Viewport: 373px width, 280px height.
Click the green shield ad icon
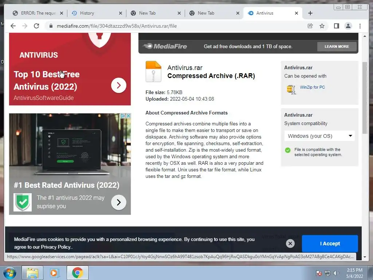coord(23,202)
